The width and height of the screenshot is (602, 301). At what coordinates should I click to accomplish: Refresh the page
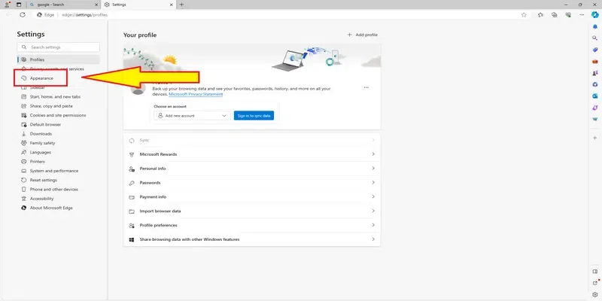point(23,14)
